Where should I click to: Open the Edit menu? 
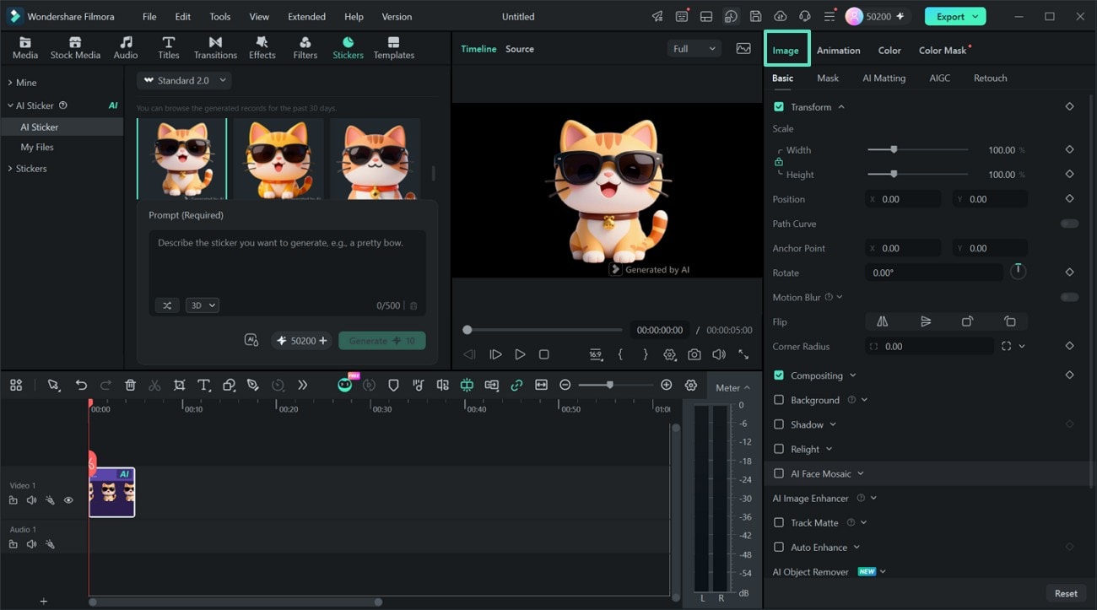tap(183, 16)
